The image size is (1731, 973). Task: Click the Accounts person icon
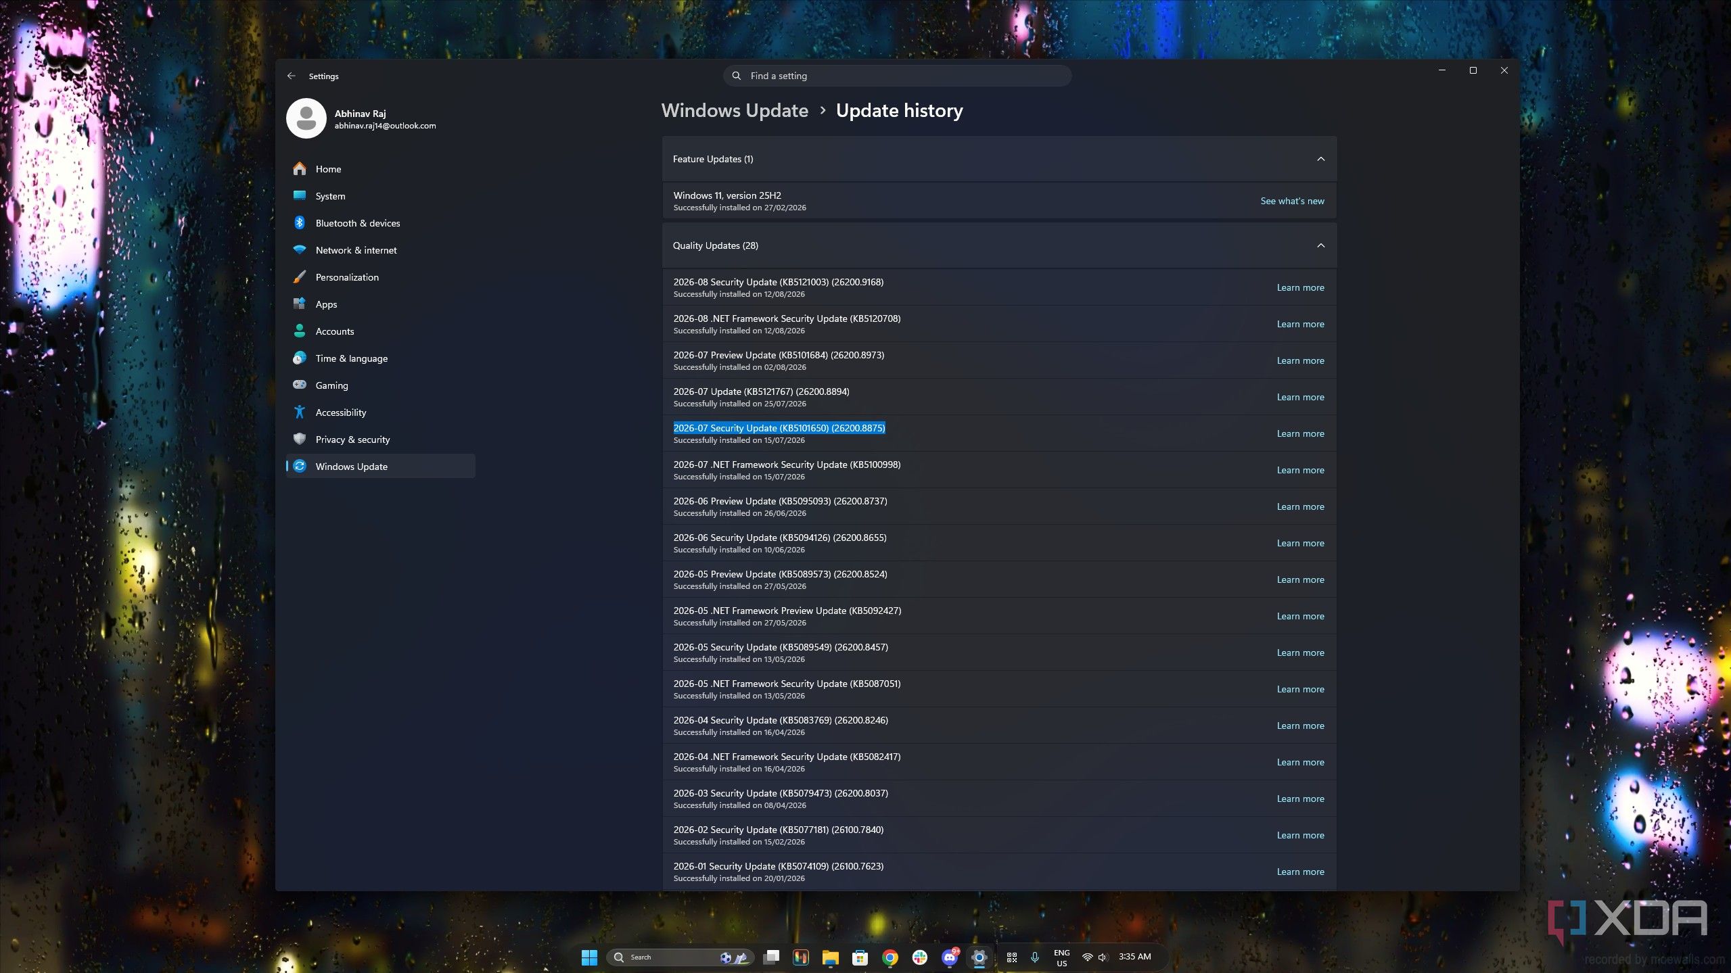tap(299, 331)
